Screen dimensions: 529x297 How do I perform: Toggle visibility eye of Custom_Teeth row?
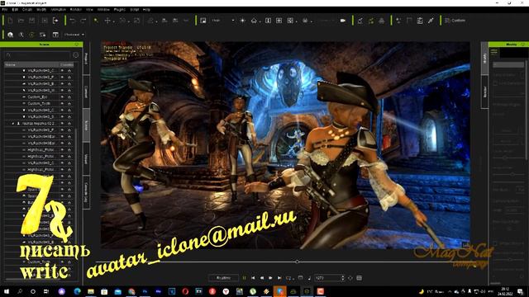[62, 103]
